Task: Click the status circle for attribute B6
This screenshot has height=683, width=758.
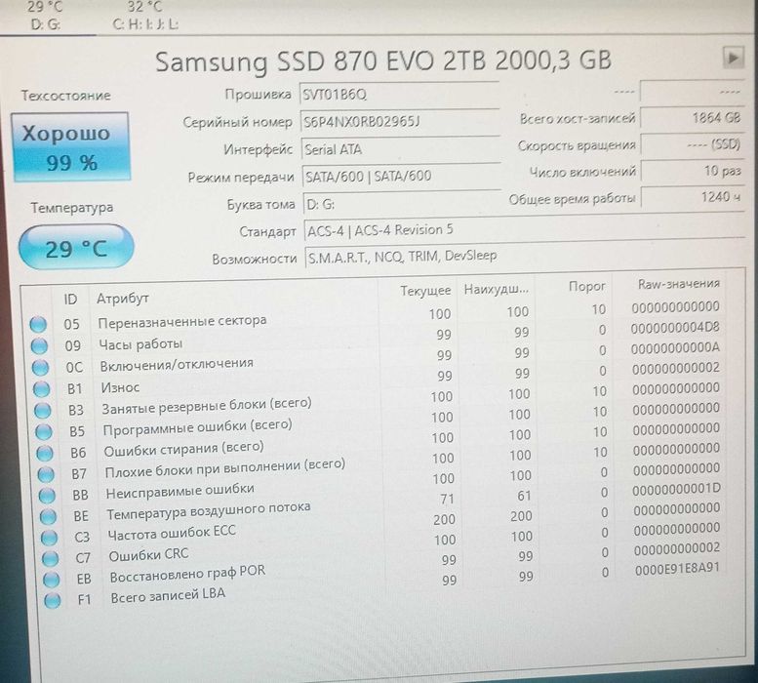Action: (x=45, y=453)
